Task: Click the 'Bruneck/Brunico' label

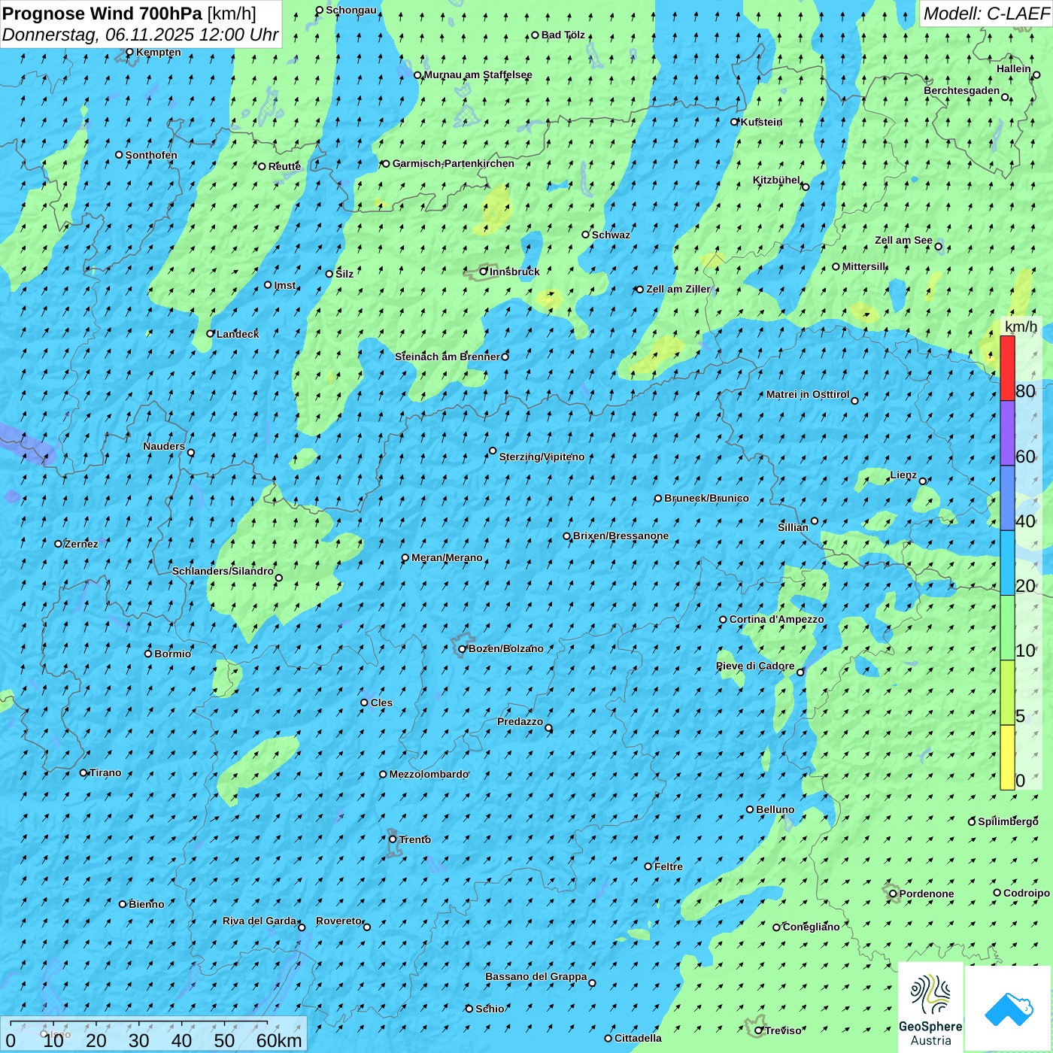Action: coord(706,498)
